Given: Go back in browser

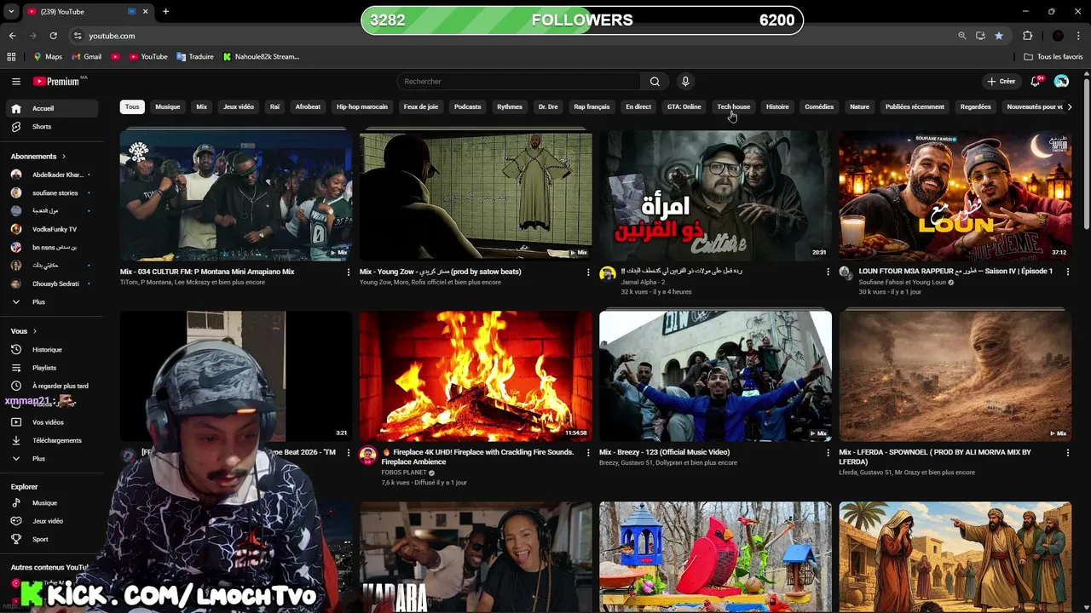Looking at the screenshot, I should pos(13,36).
